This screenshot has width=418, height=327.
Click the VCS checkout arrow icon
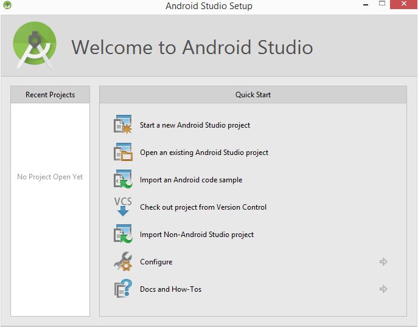123,207
